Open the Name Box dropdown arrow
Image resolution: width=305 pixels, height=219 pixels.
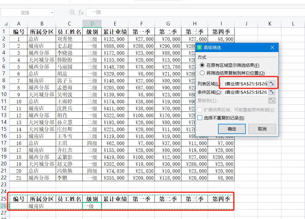(x=52, y=12)
